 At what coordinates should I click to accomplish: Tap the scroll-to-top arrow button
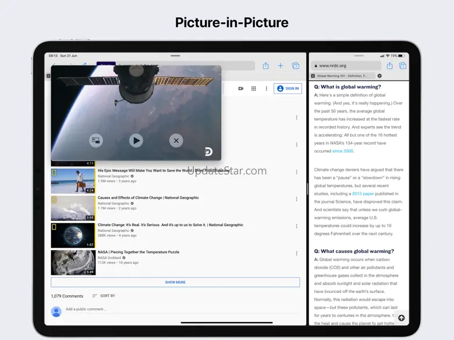pyautogui.click(x=401, y=318)
